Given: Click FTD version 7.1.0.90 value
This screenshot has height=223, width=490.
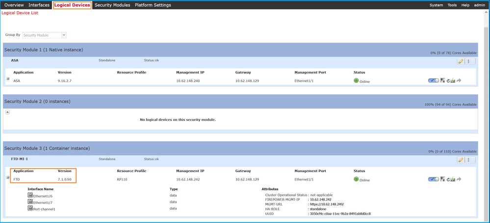Looking at the screenshot, I should coord(65,179).
